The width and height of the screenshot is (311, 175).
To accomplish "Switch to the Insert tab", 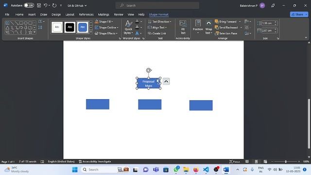I will click(x=32, y=15).
